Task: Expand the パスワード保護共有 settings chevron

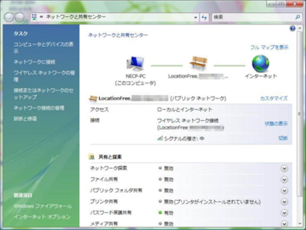Action: [x=284, y=213]
